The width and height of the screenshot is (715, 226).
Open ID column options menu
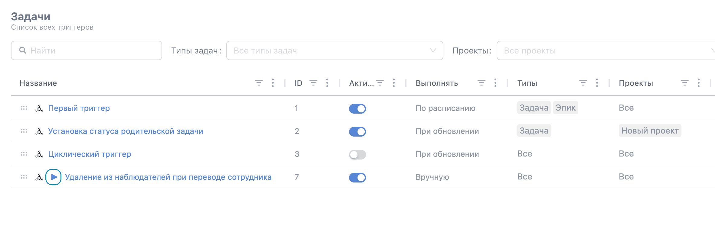tap(327, 83)
